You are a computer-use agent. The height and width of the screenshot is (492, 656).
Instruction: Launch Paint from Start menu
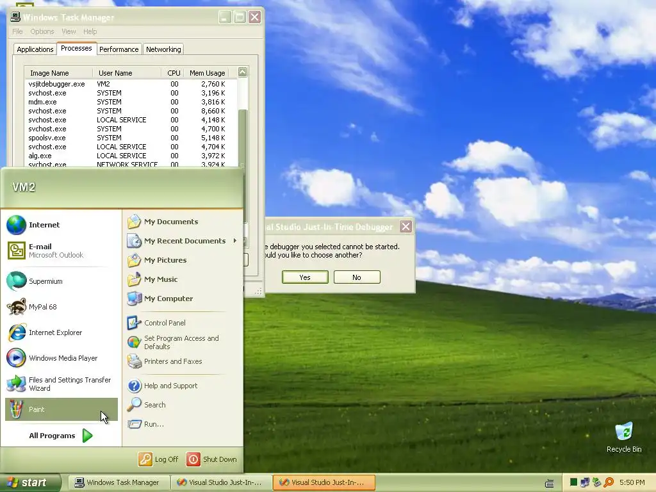[x=61, y=409]
